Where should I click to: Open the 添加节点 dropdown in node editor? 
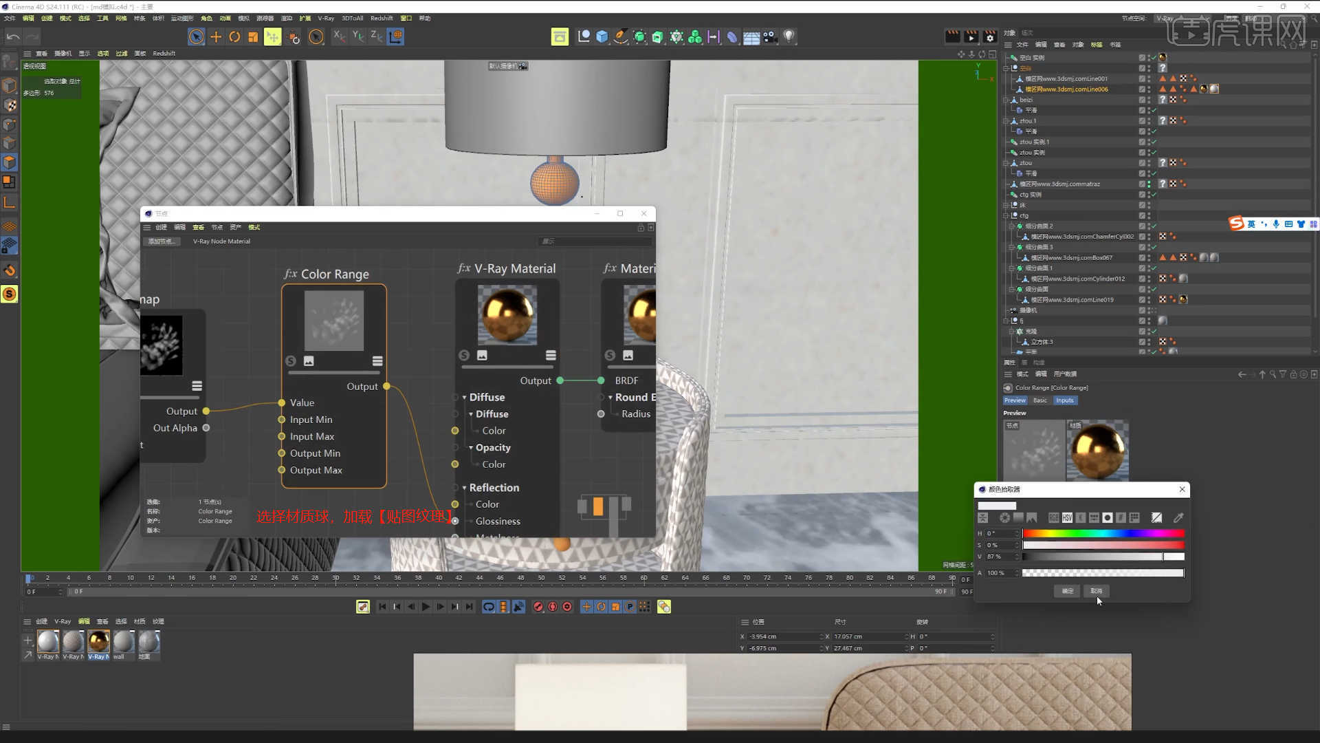162,241
